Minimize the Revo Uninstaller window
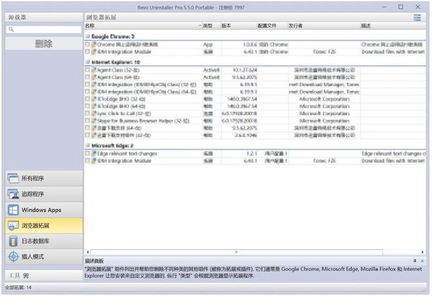This screenshot has height=296, width=432. 384,7
